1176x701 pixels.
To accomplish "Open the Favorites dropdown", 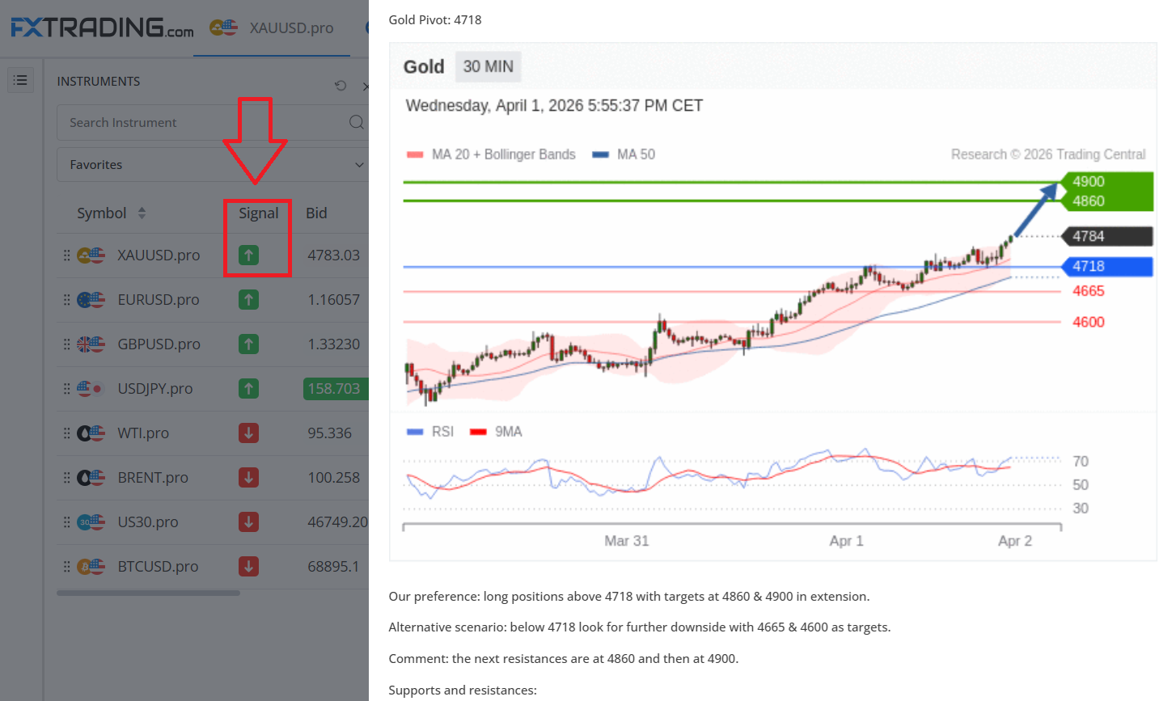I will [x=213, y=165].
